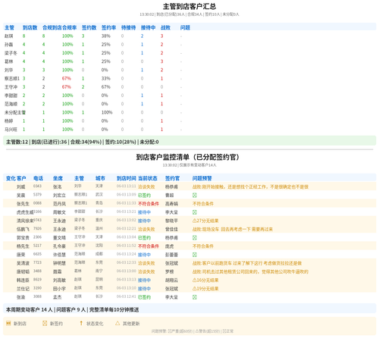Click the 接待中 column header

coord(148,27)
